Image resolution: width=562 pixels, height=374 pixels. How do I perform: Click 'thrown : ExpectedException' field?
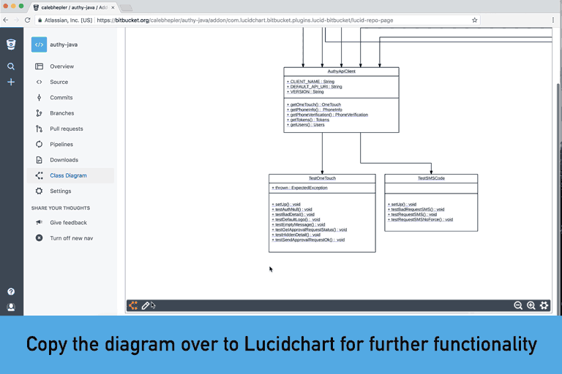pyautogui.click(x=299, y=188)
